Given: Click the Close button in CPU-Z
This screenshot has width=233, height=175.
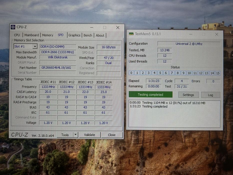Looking at the screenshot, I should [112, 135].
